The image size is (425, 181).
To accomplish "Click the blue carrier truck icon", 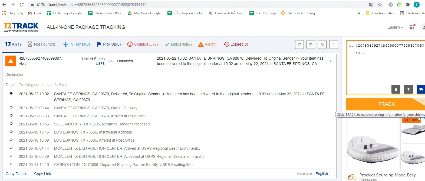I will click(421, 89).
